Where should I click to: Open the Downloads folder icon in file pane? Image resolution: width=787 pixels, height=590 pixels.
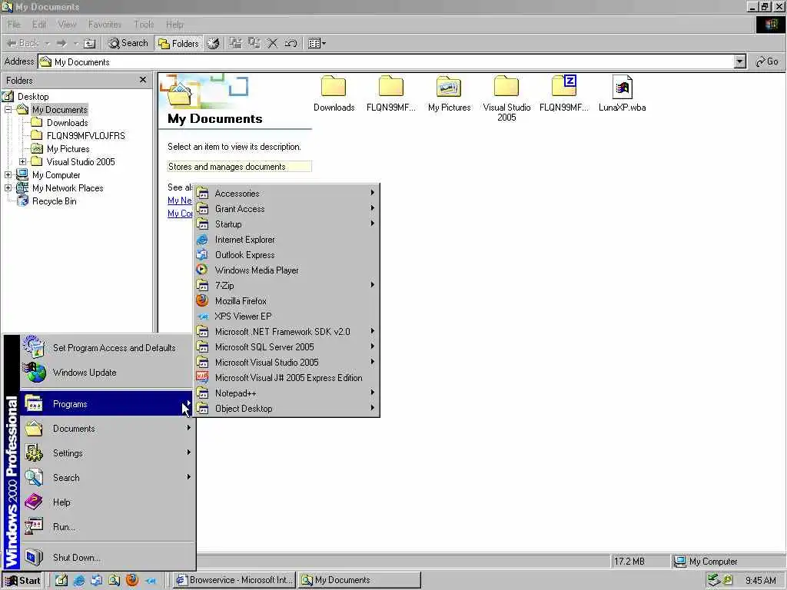334,86
